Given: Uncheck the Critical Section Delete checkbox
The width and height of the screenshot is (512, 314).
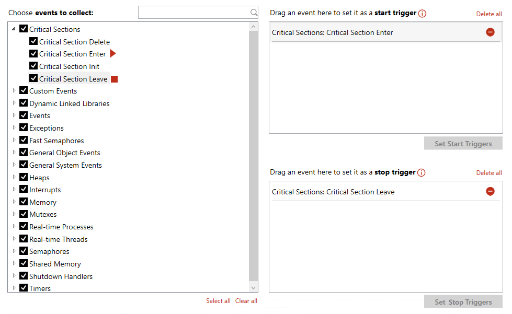Looking at the screenshot, I should click(x=33, y=41).
